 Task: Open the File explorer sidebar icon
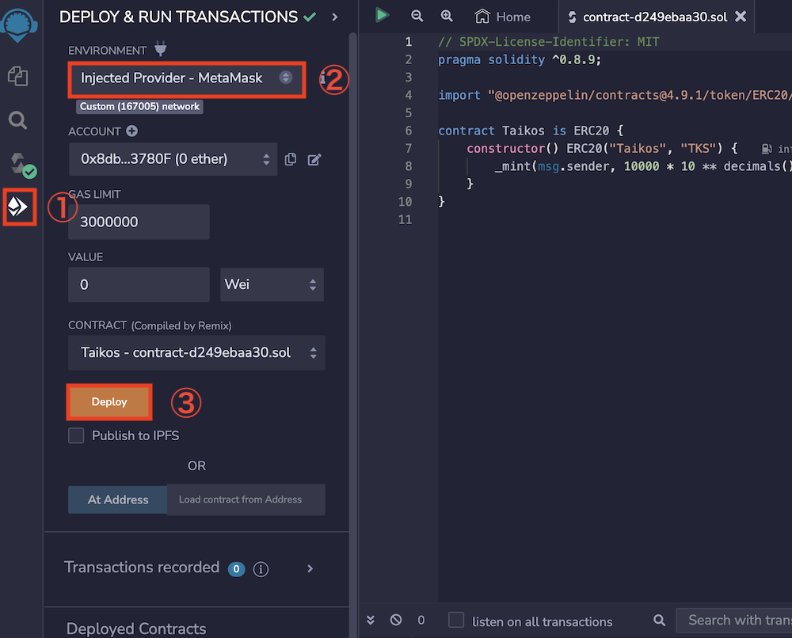(x=17, y=76)
